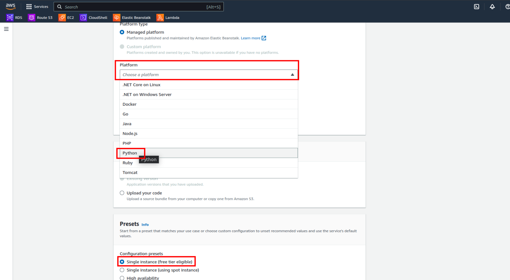This screenshot has height=280, width=510.
Task: Open the Lambda service shortcut
Action: (168, 17)
